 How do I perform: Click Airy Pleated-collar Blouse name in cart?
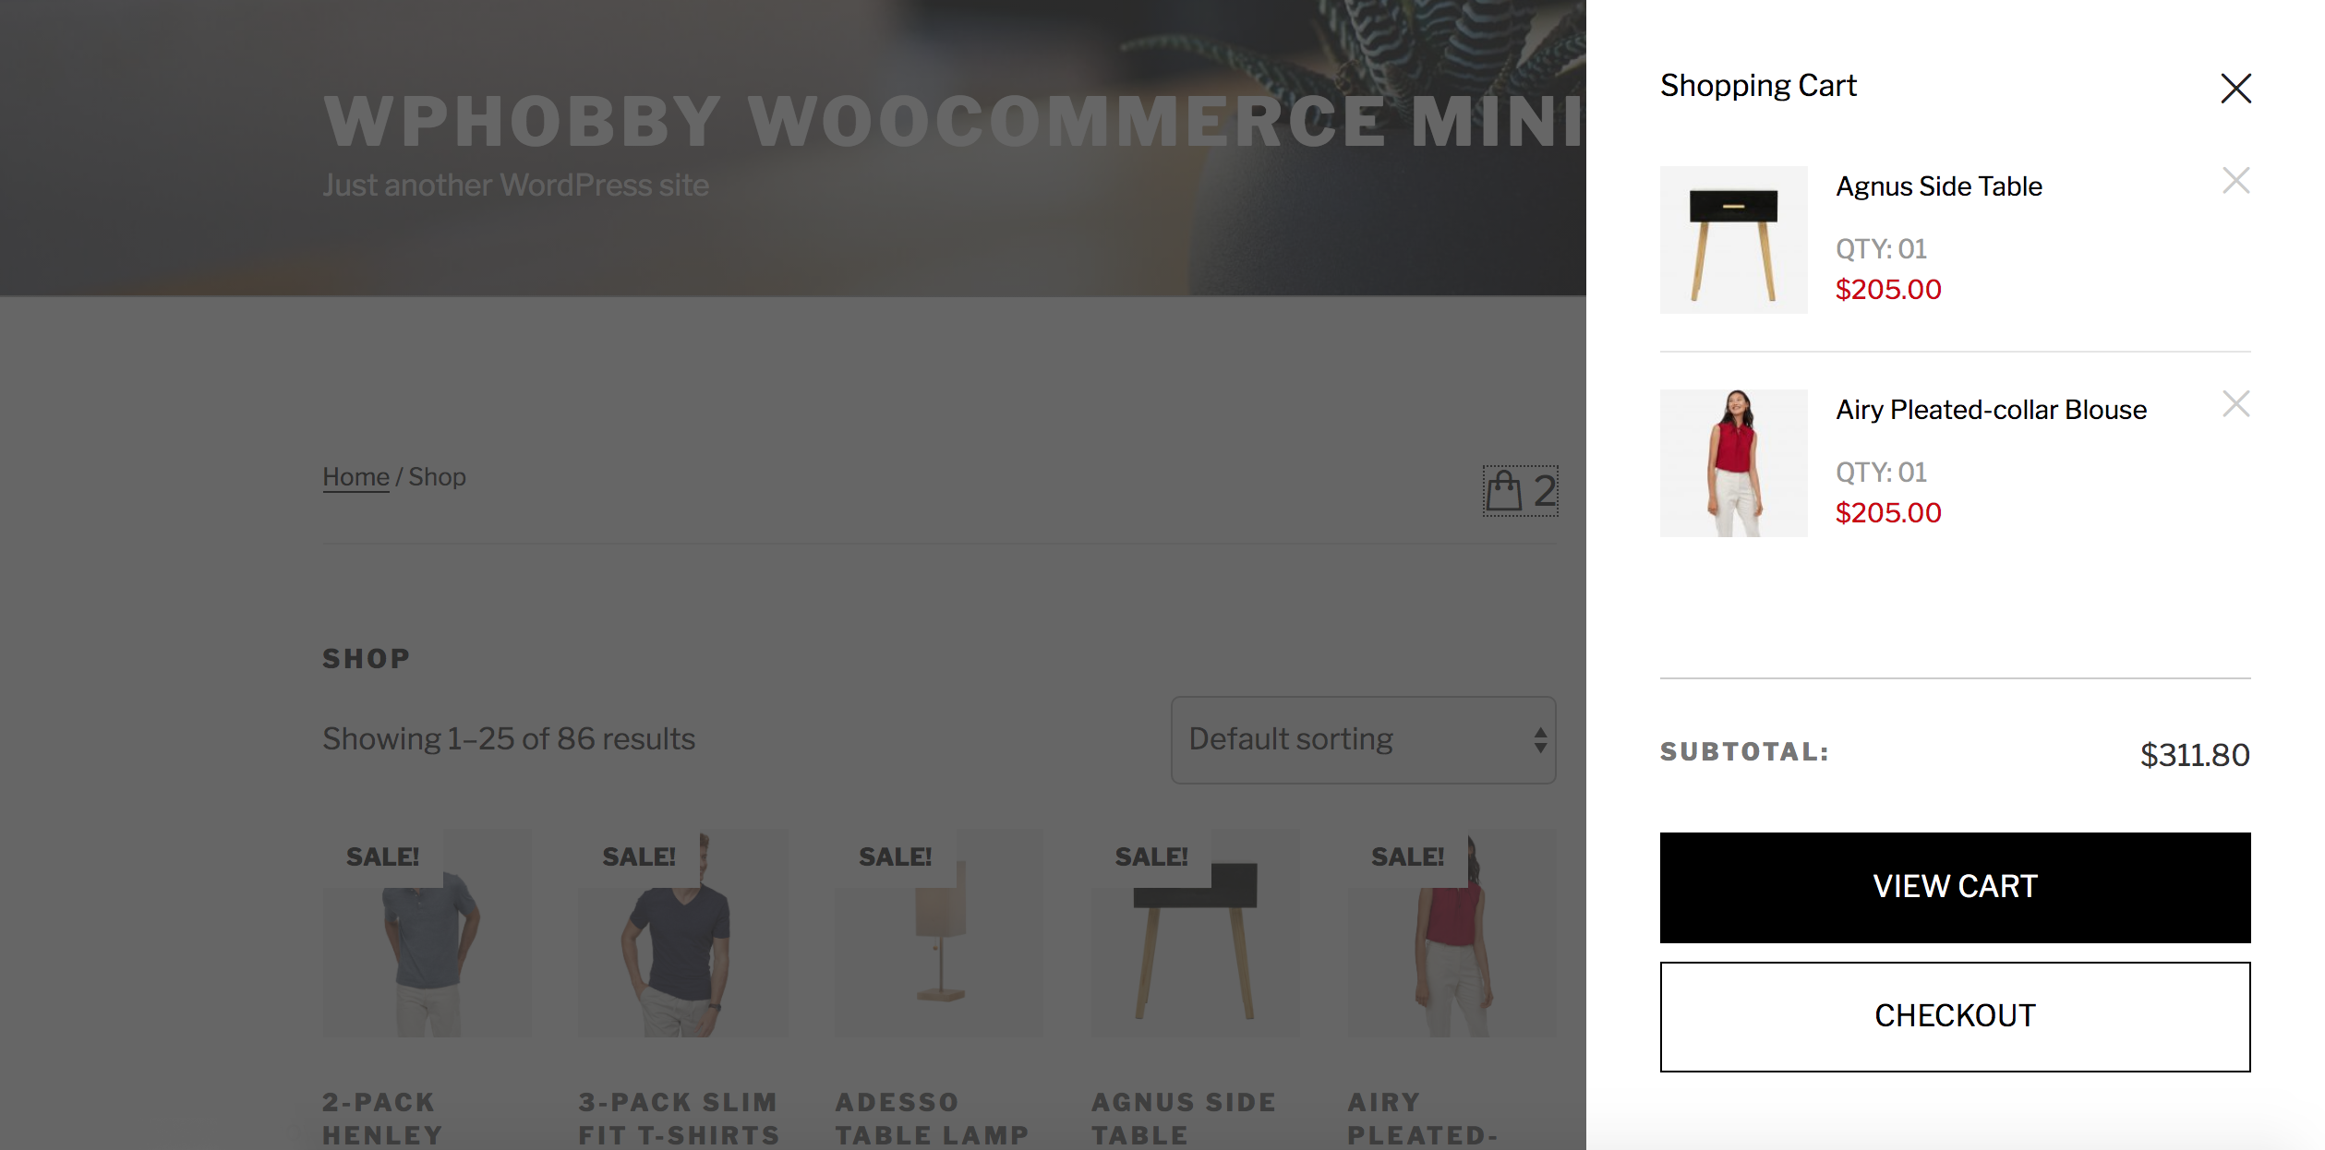click(1991, 410)
